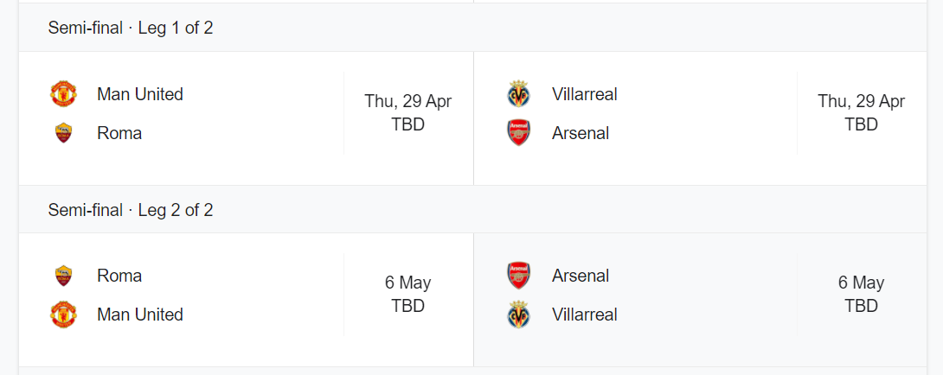Click Man United crest in Leg 1 match
The image size is (943, 375).
pos(63,94)
